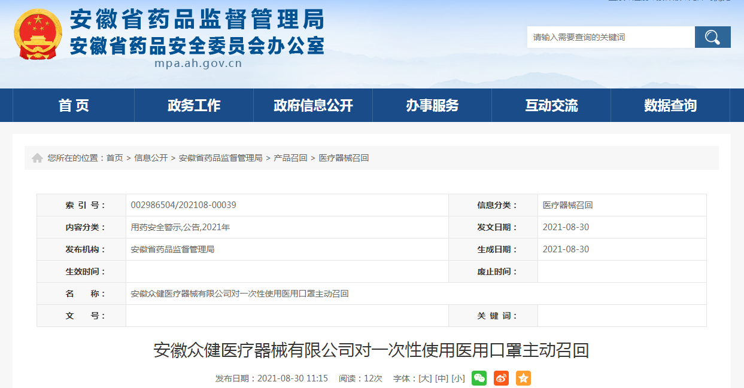Click the 文号 label cell
The image size is (744, 388).
[81, 316]
